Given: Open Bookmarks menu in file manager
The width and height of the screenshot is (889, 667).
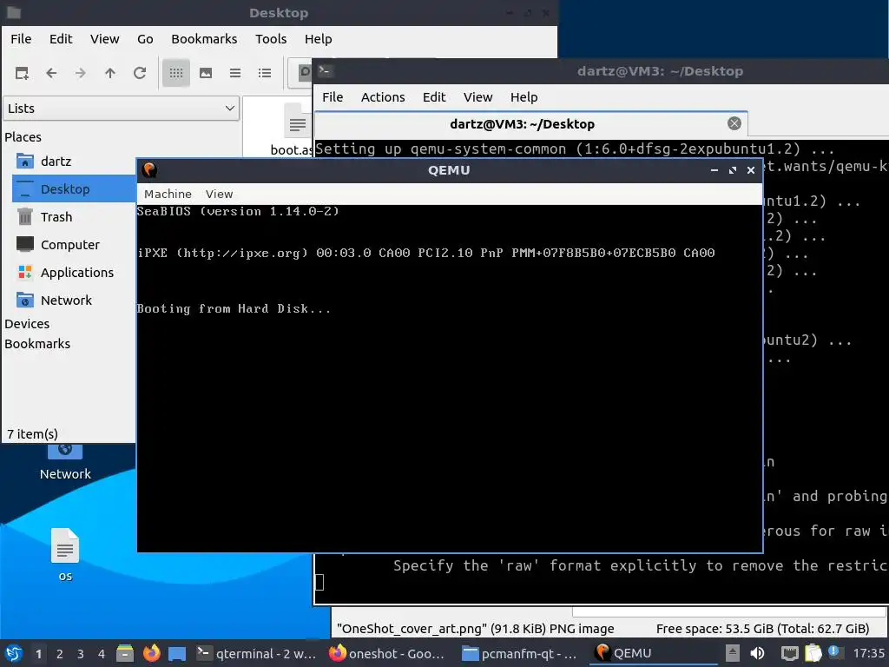Looking at the screenshot, I should pos(204,39).
